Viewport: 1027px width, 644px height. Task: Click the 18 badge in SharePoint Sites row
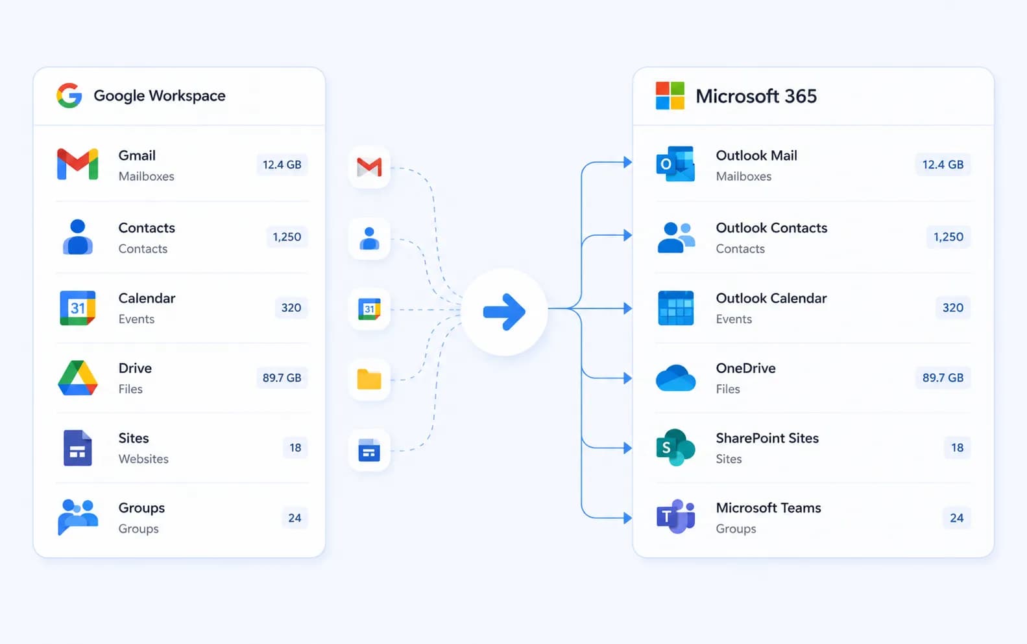click(958, 448)
